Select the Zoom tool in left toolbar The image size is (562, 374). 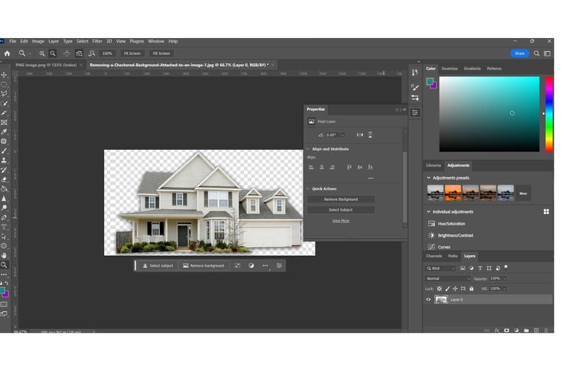coord(4,265)
